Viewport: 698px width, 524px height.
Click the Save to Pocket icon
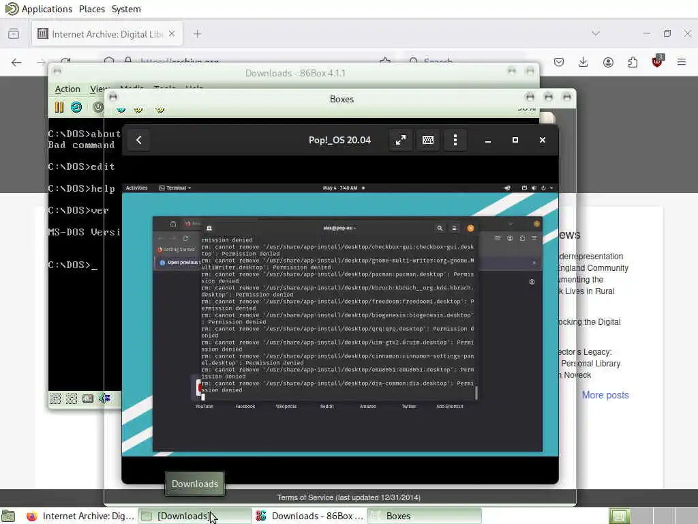pyautogui.click(x=559, y=62)
